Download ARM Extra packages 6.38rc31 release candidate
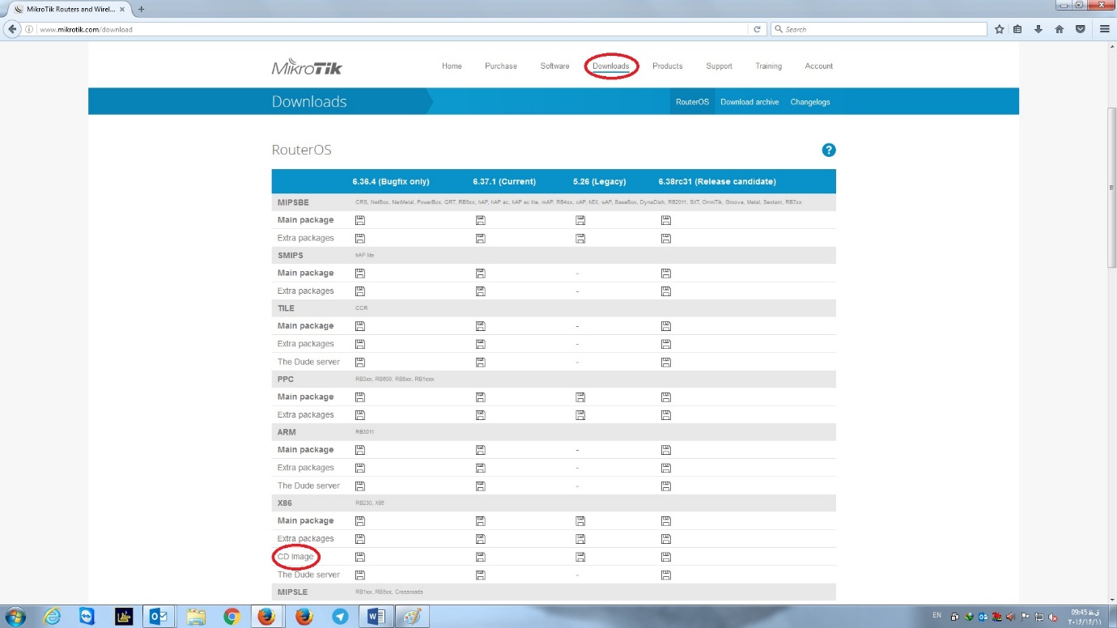1117x628 pixels. pos(666,468)
